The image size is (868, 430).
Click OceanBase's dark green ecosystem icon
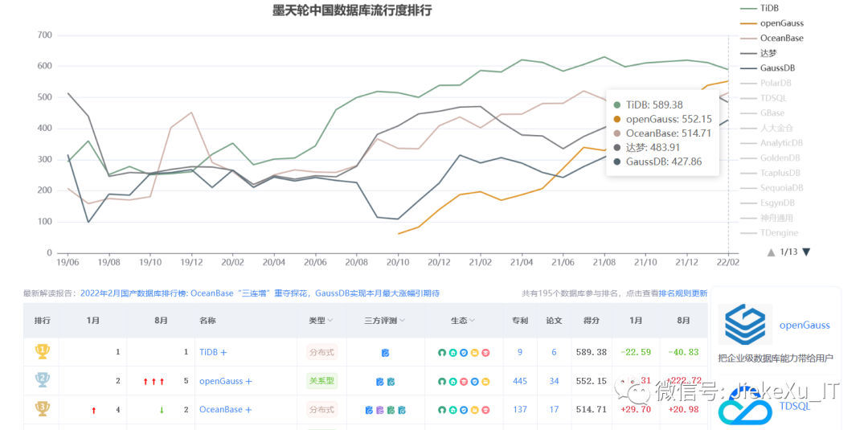point(442,410)
